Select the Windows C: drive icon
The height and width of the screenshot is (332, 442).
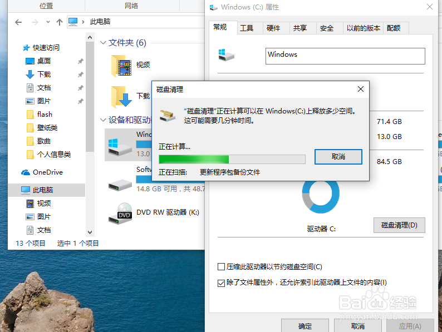click(120, 147)
